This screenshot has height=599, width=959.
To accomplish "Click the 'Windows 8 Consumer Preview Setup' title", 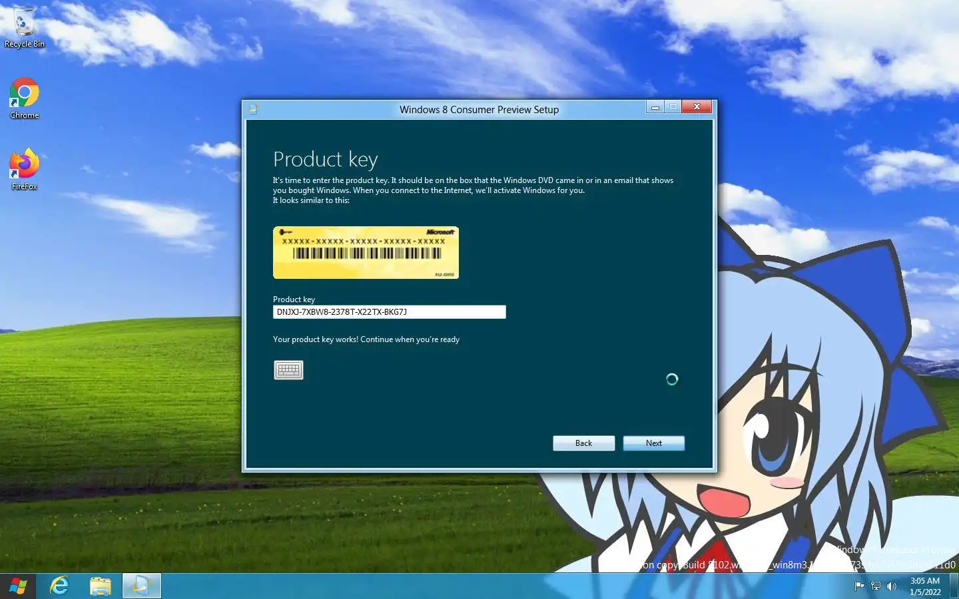I will pos(479,110).
